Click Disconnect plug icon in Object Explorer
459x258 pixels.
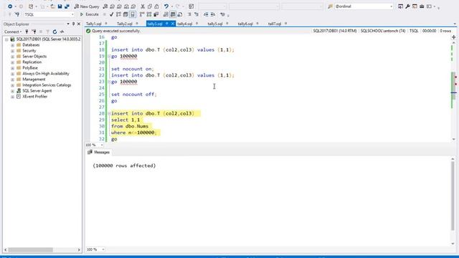(34, 32)
